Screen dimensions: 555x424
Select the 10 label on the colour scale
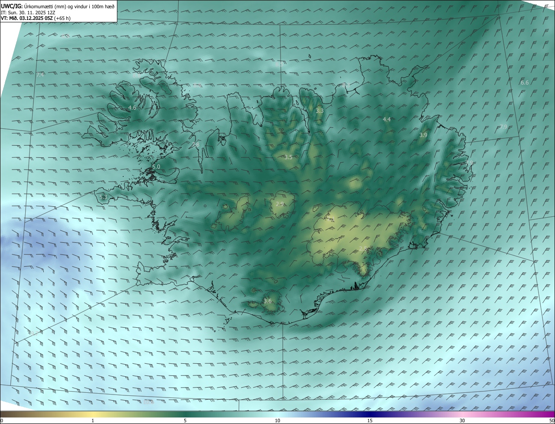point(277,421)
